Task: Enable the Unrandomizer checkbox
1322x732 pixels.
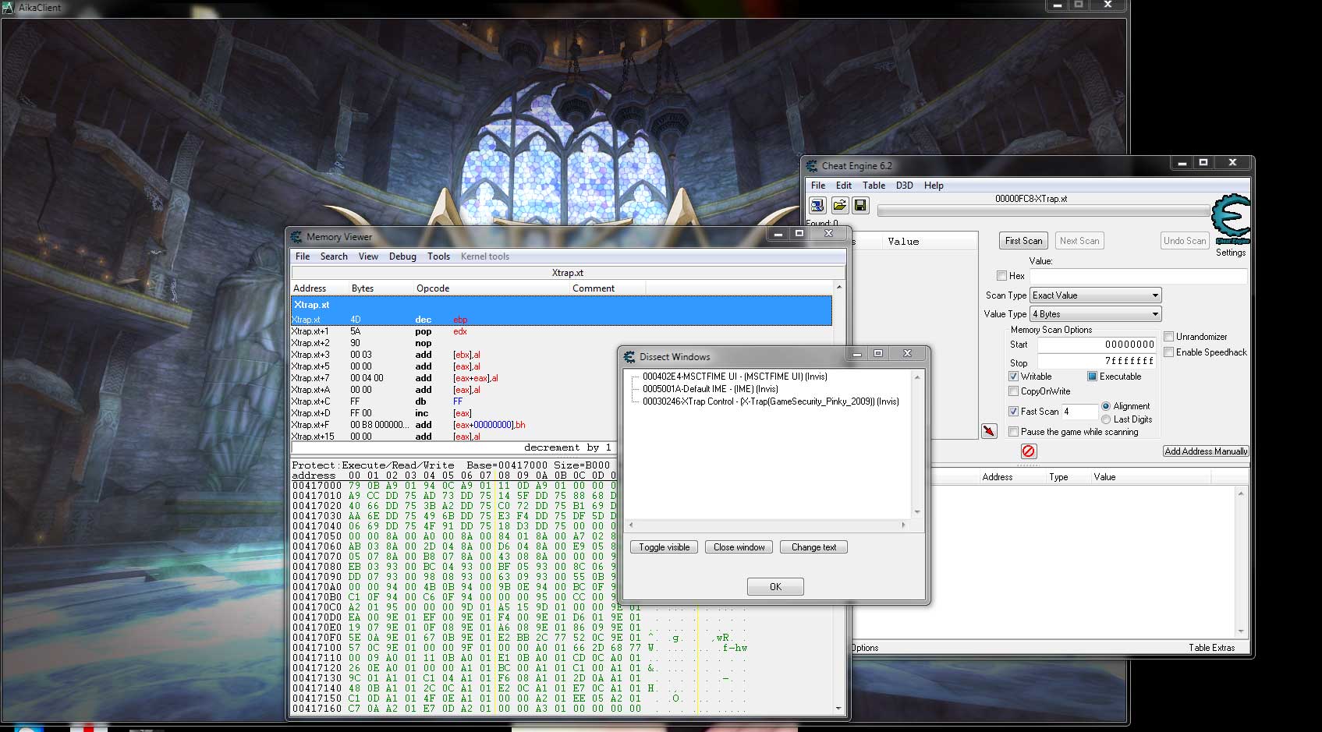Action: (1168, 336)
